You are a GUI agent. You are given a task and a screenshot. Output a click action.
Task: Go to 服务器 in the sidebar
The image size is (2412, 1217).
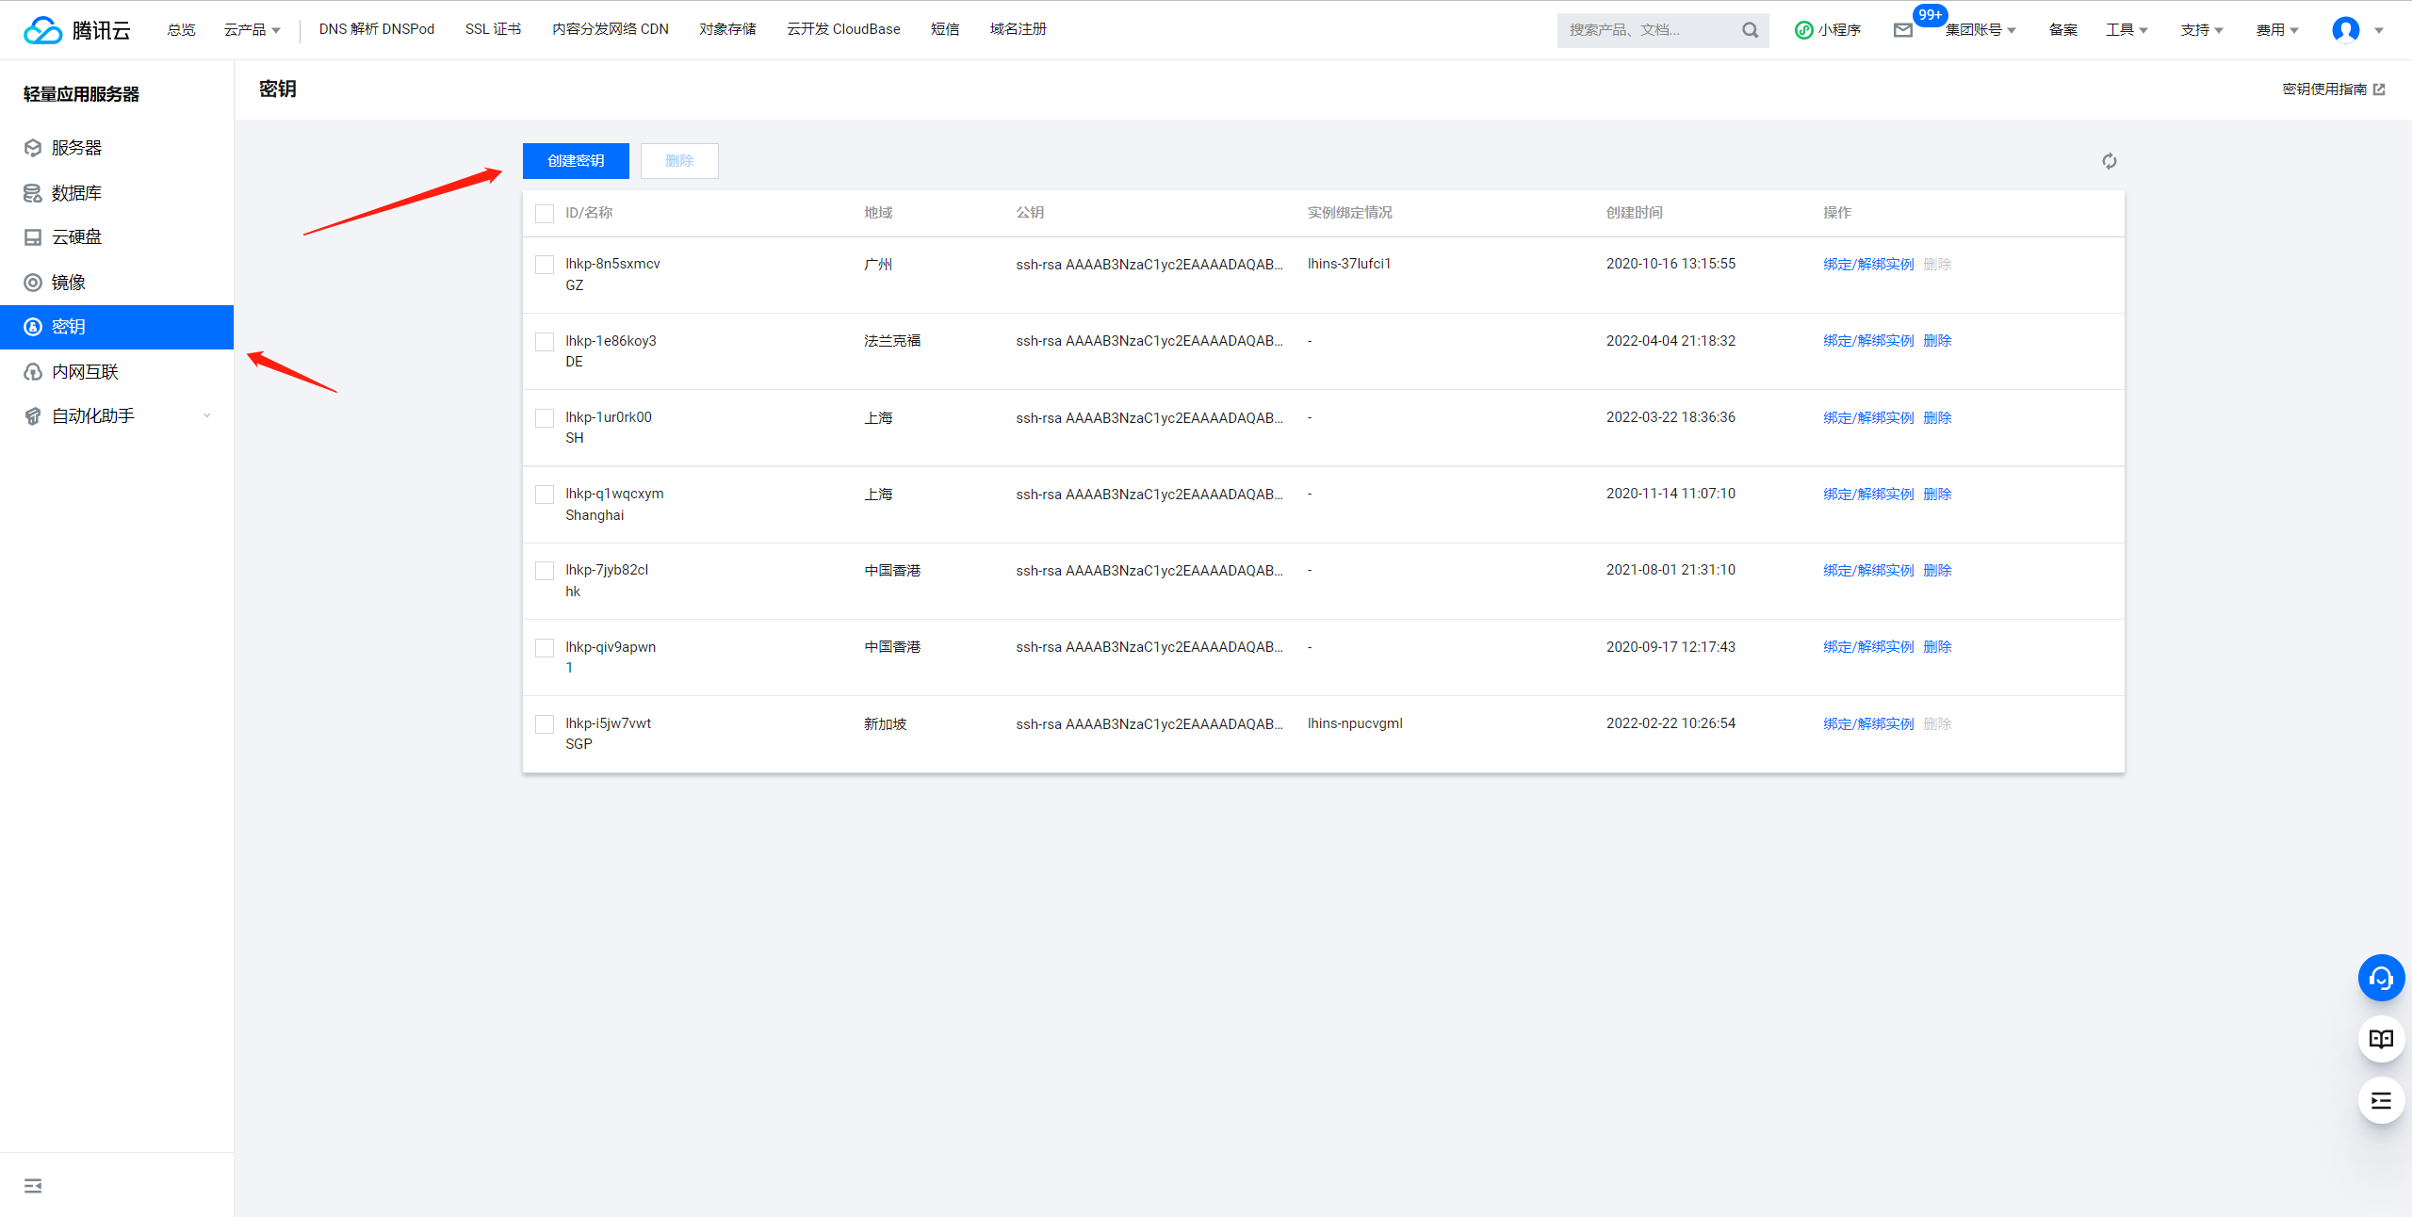coord(76,148)
